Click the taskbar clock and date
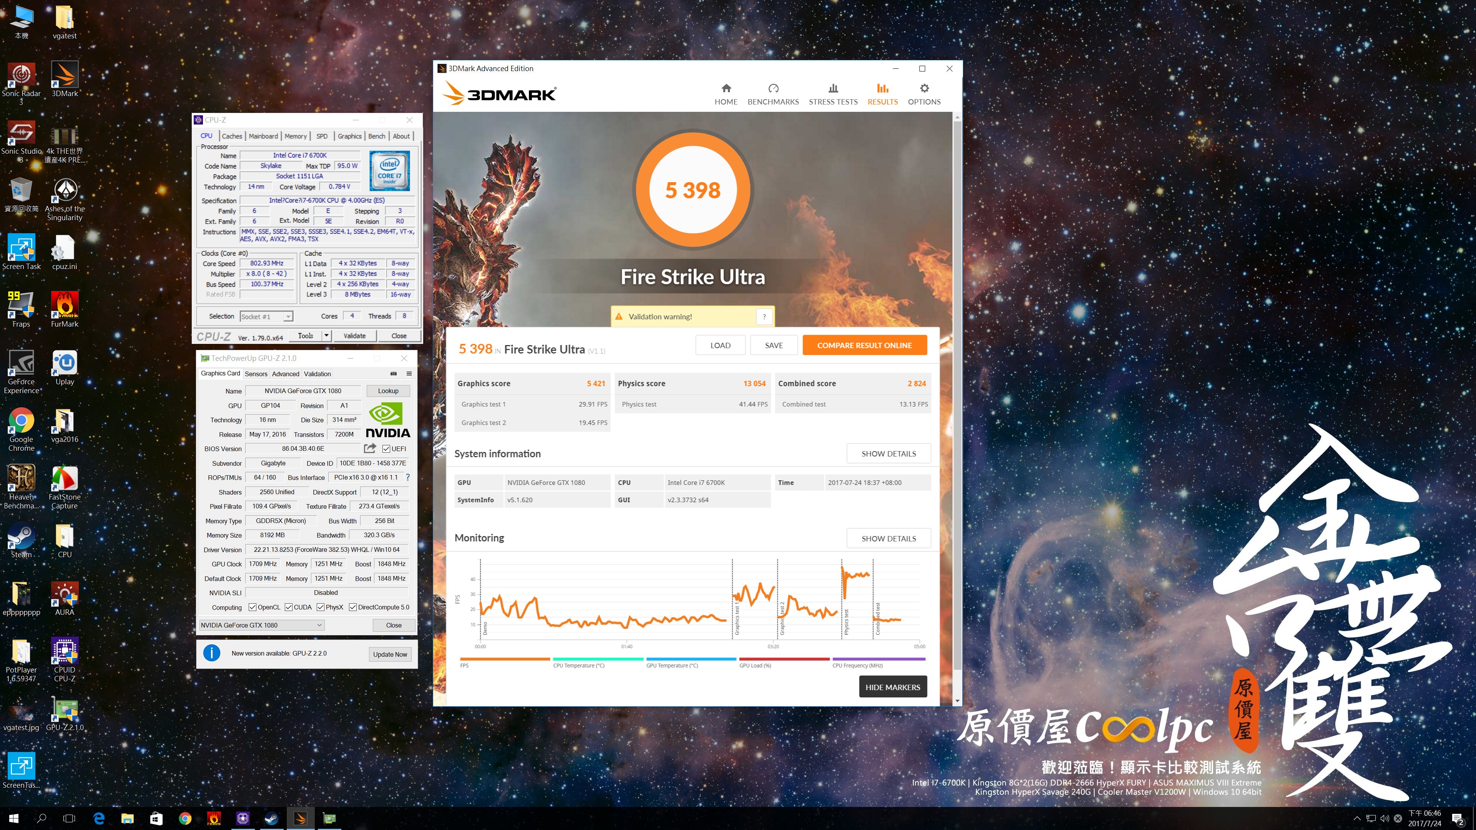This screenshot has width=1476, height=830. click(1424, 818)
